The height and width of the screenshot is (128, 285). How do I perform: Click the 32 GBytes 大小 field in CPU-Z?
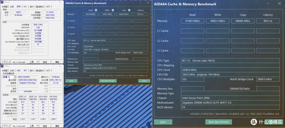(x=18, y=15)
